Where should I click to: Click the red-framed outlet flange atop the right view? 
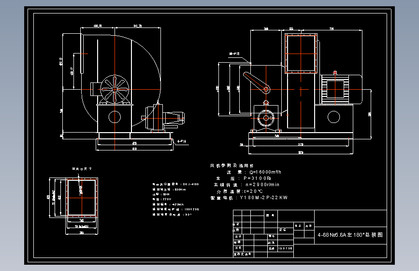(301, 54)
